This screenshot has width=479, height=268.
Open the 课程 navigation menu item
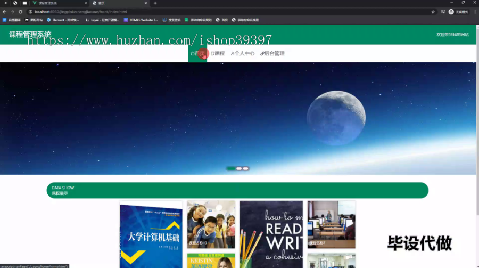point(218,53)
